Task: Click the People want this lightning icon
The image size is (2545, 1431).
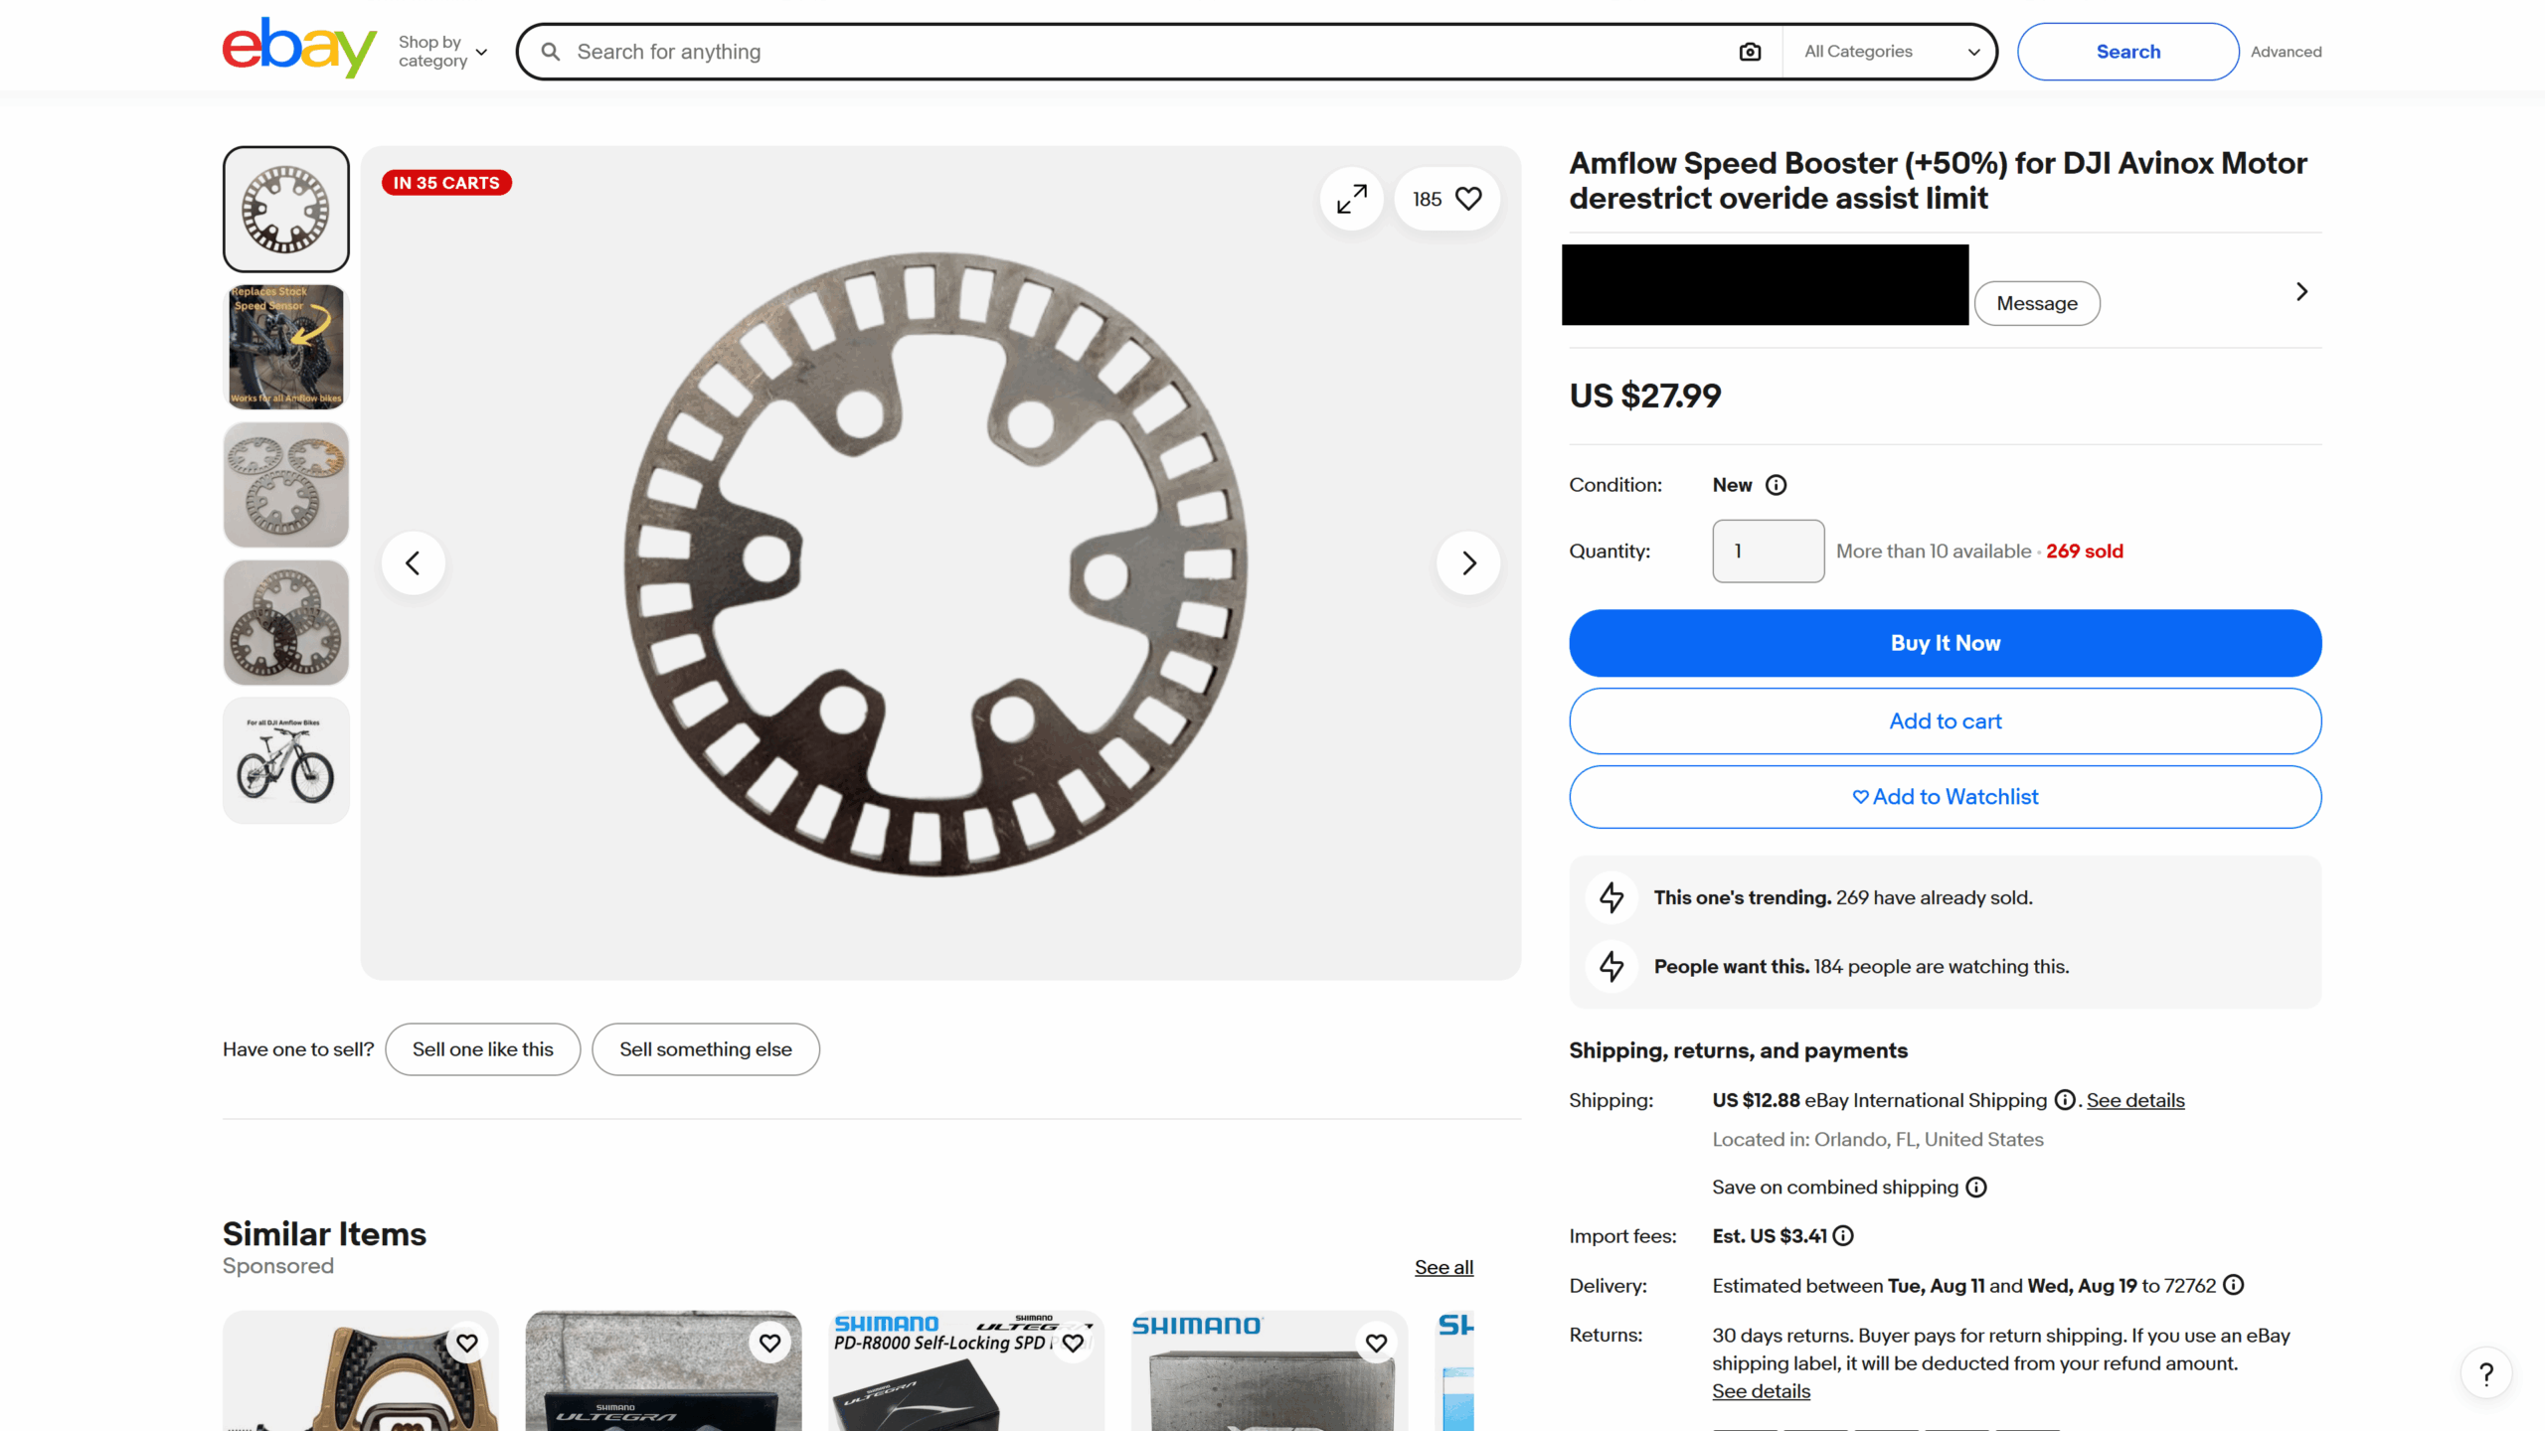Action: 1612,966
